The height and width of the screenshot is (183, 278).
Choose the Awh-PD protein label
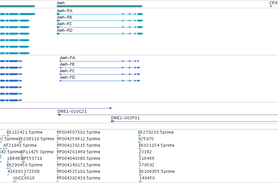click(x=67, y=77)
